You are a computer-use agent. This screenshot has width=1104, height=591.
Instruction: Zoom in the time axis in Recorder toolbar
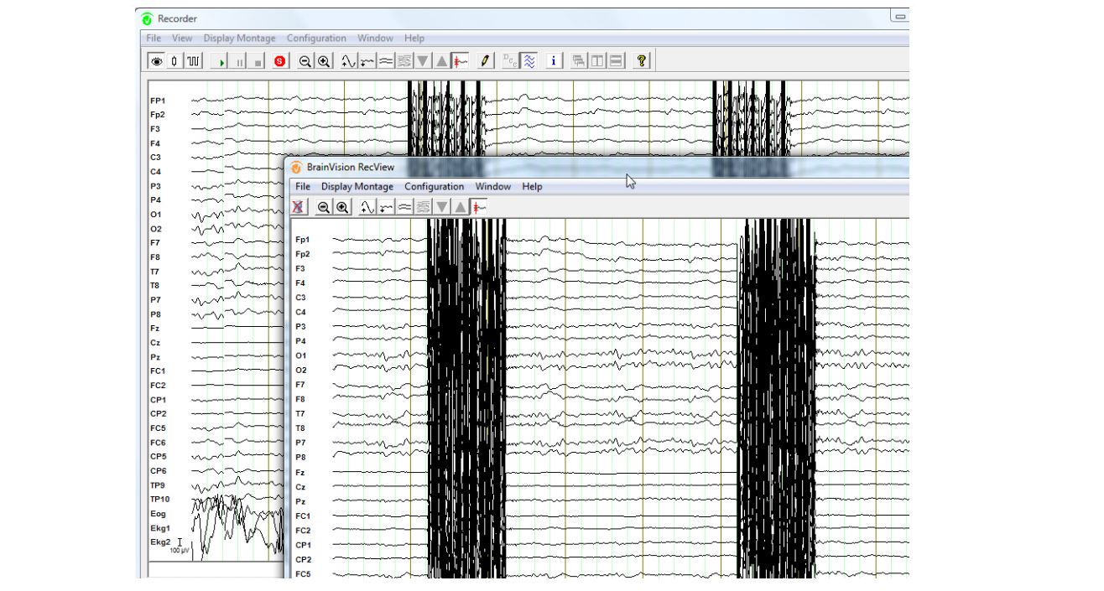324,61
